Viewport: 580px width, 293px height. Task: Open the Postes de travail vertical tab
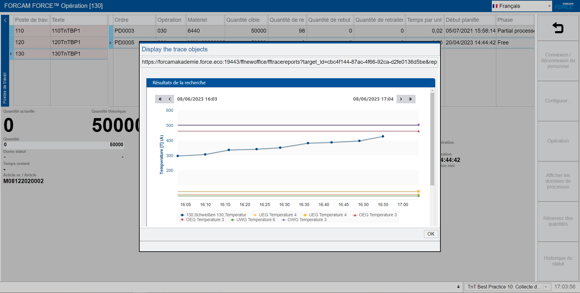click(x=5, y=88)
